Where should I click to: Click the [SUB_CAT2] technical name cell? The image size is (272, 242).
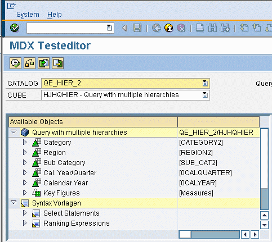pos(198,163)
